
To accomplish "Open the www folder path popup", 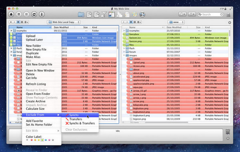I will pos(176,22).
